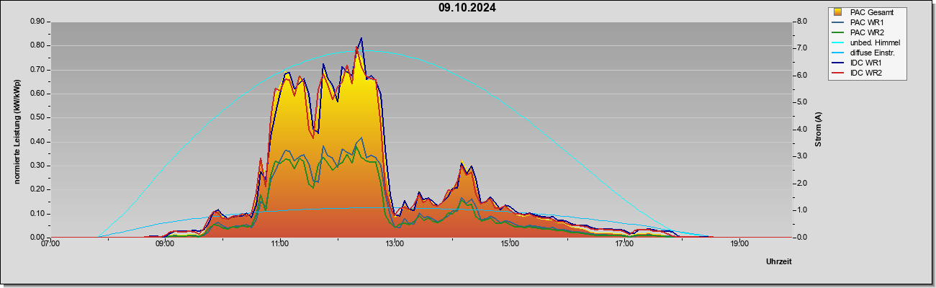Click the PAC Gesamt legend color swatch
Screen dimensions: 936x288
(837, 12)
